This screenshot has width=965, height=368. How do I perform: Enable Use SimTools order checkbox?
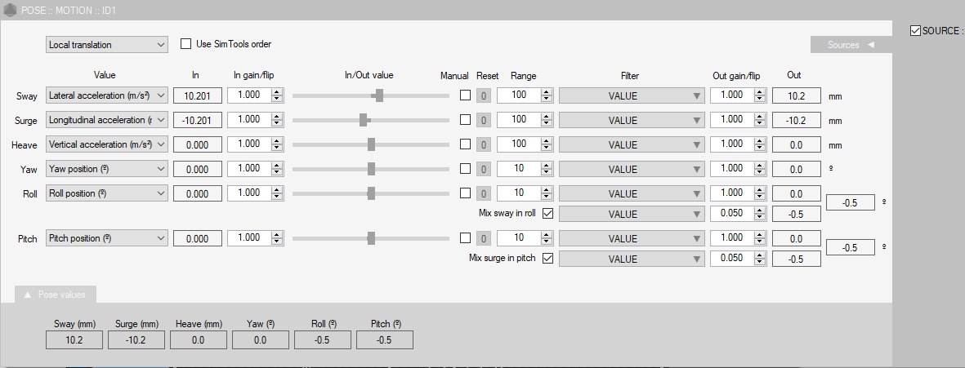185,44
